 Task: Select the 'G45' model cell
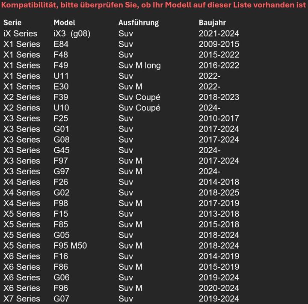pos(62,150)
